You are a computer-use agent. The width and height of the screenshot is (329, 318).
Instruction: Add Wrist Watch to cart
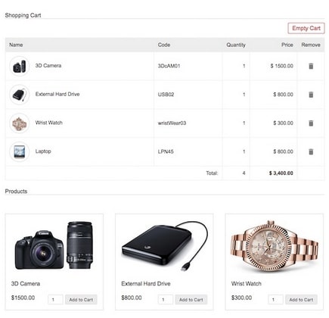[301, 300]
